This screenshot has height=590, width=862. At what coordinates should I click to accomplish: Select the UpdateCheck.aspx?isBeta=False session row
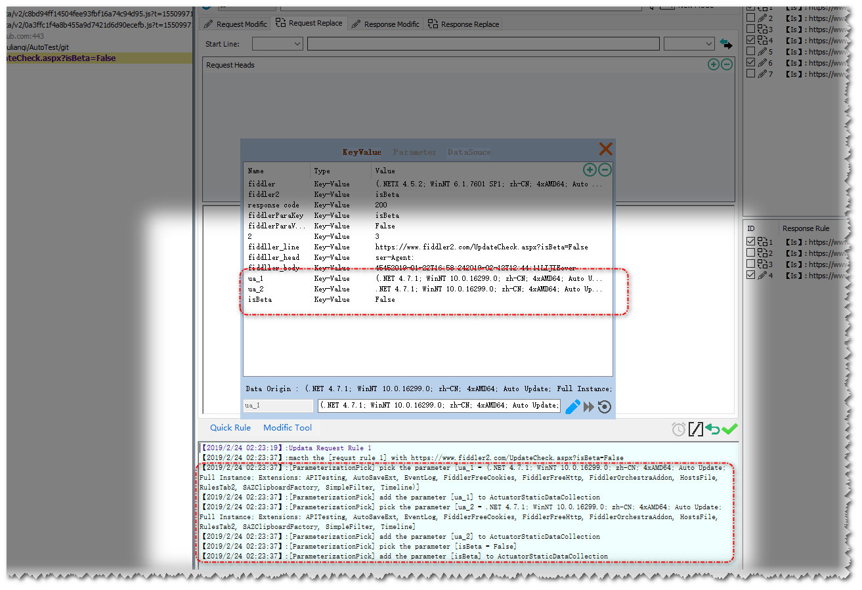coord(99,58)
